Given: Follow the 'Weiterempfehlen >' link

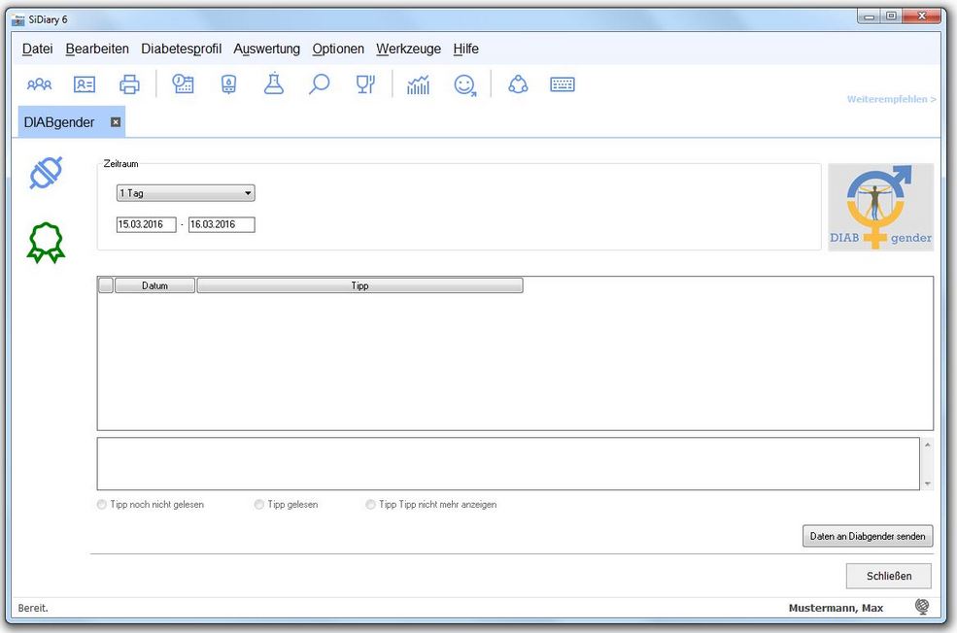Looking at the screenshot, I should pos(891,99).
